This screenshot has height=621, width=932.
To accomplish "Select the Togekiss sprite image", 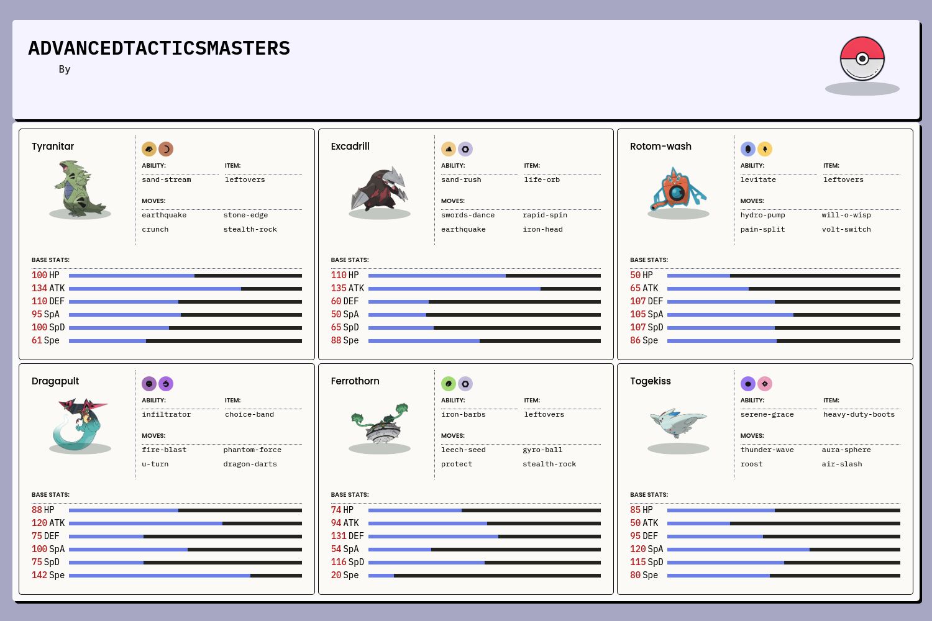I will point(678,423).
